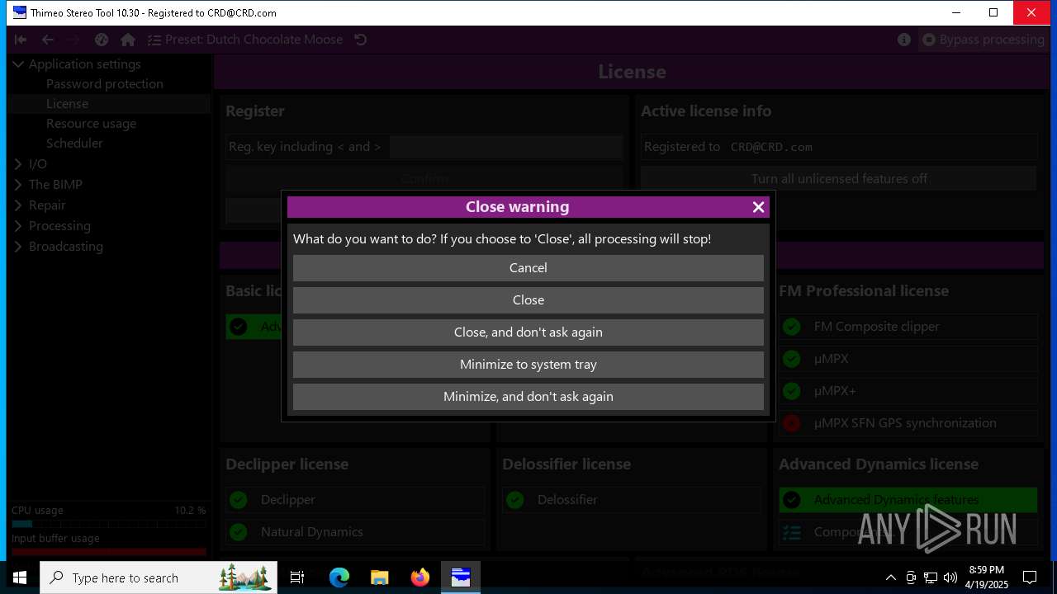This screenshot has height=594, width=1057.
Task: Toggle the Basic license green check icon
Action: click(239, 327)
